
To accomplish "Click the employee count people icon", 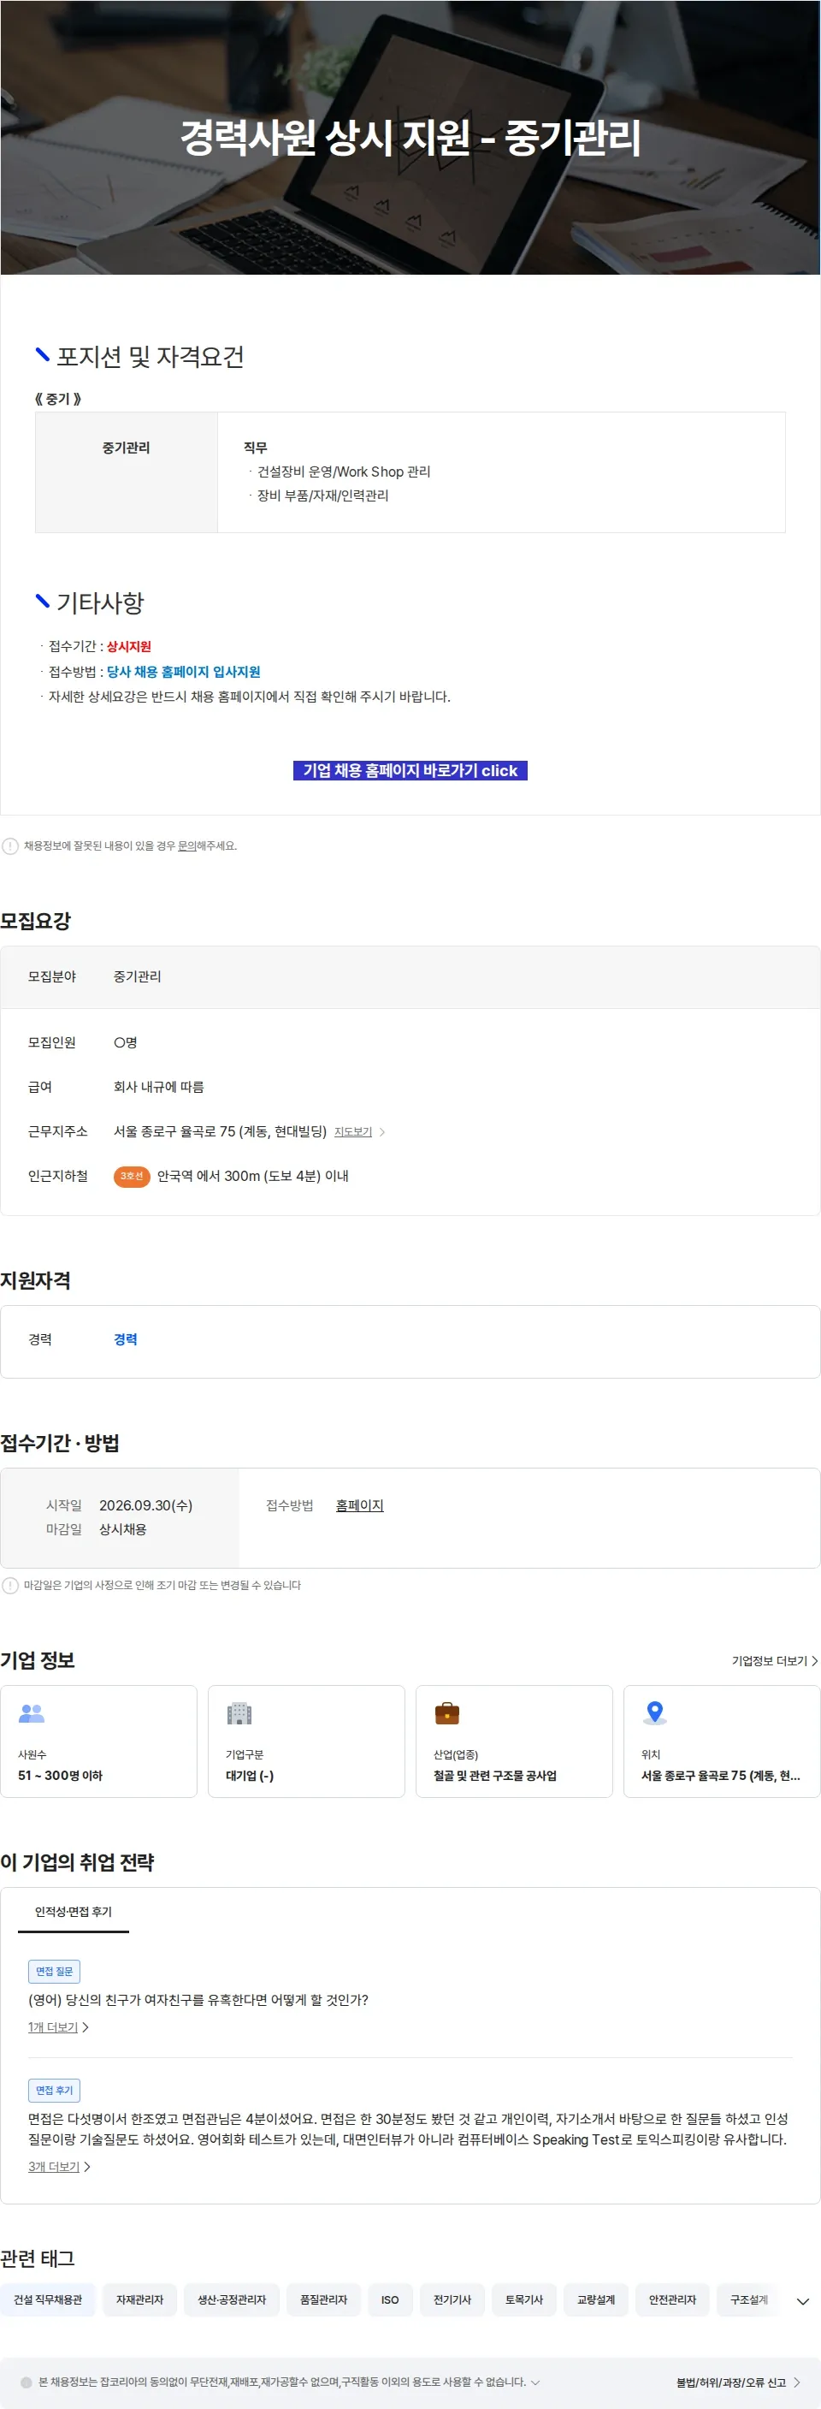I will pos(32,1712).
